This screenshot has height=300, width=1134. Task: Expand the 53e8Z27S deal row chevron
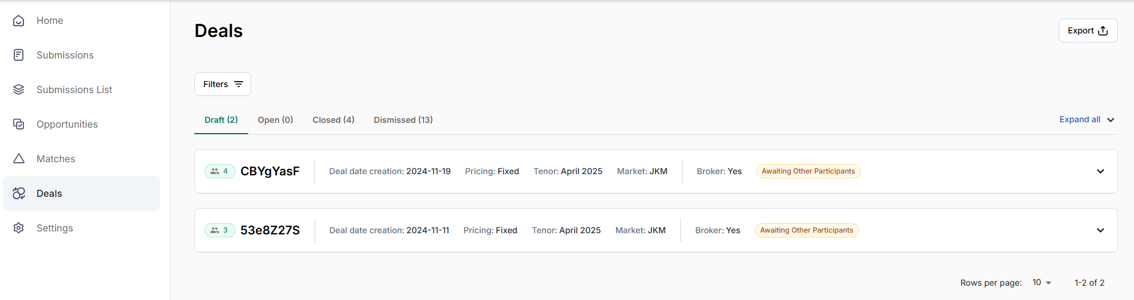[1101, 230]
